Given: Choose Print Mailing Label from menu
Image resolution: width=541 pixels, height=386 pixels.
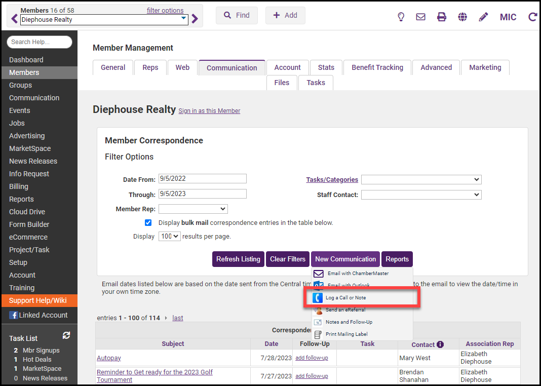Looking at the screenshot, I should click(x=346, y=334).
